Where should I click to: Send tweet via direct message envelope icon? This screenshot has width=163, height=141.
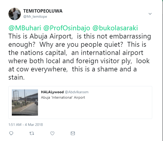pos(73,133)
